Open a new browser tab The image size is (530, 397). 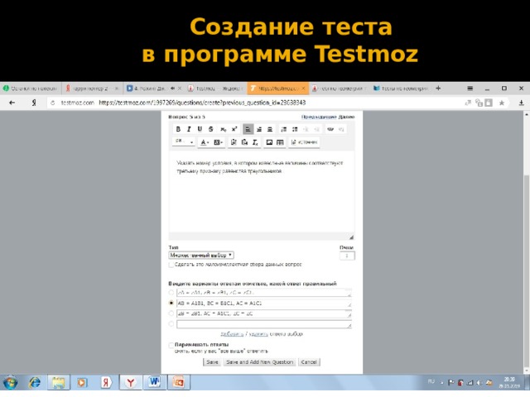coord(438,88)
